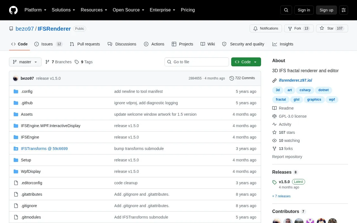
Task: Click the .gitignore file icon
Action: pyautogui.click(x=16, y=206)
